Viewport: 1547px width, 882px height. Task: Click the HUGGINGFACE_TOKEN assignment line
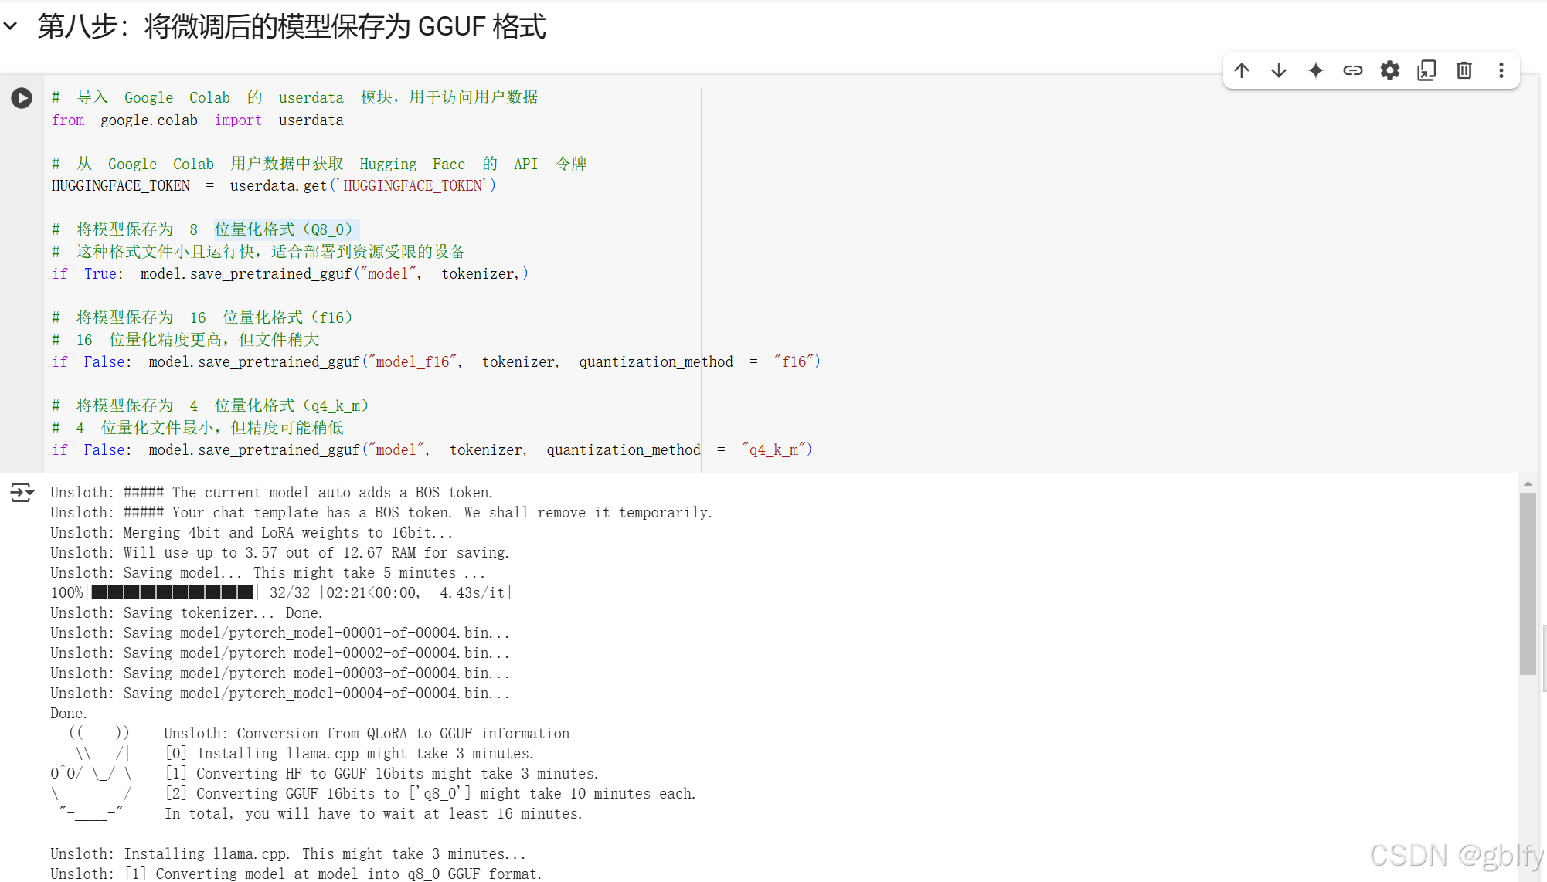(273, 186)
